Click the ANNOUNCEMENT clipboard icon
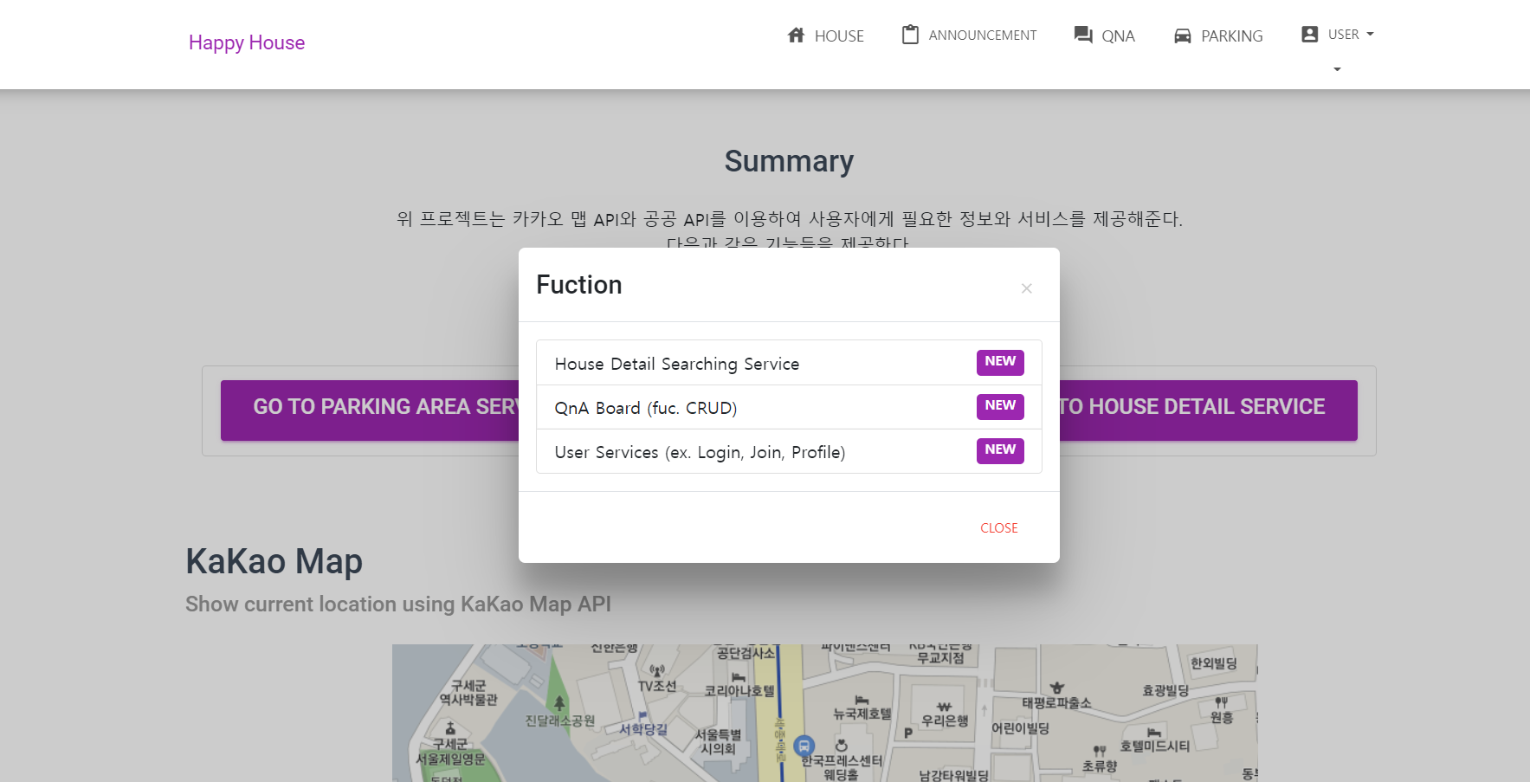This screenshot has width=1530, height=782. coord(910,35)
